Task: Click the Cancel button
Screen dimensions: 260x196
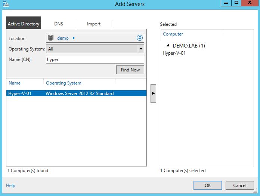Action: (240, 185)
